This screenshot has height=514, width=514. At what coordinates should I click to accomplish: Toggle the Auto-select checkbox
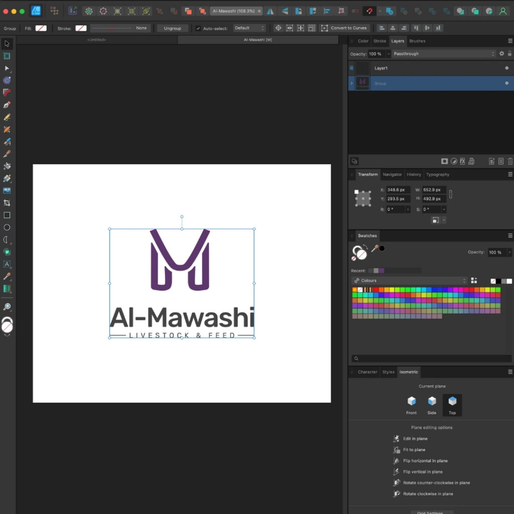pos(198,29)
